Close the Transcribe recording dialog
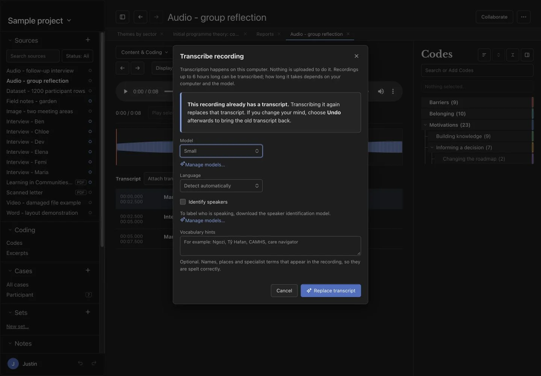Image resolution: width=541 pixels, height=376 pixels. point(357,56)
